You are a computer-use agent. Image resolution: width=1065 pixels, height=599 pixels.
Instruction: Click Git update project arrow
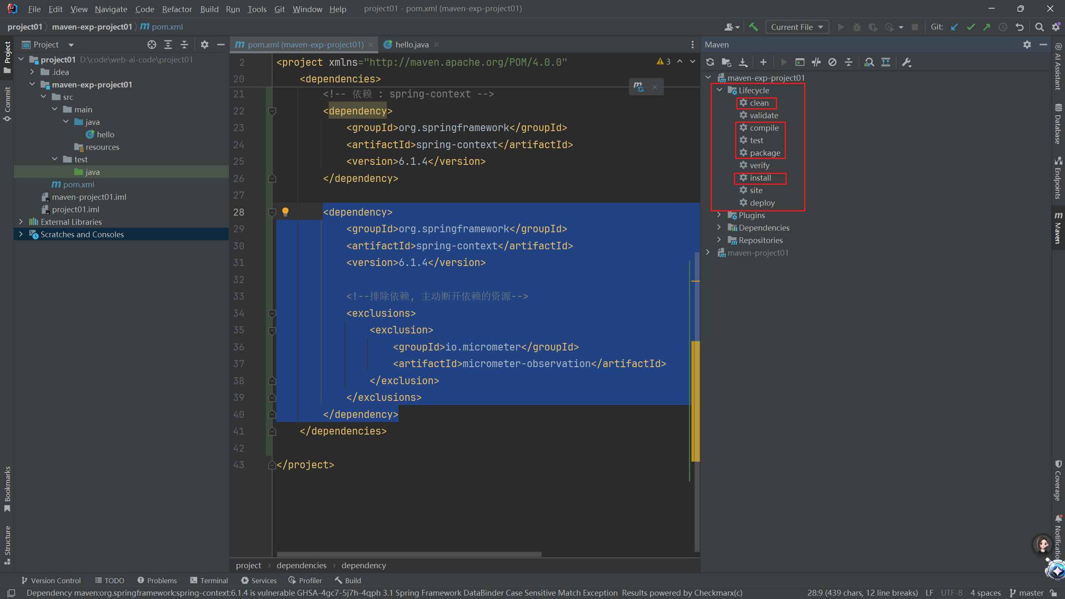click(x=954, y=27)
